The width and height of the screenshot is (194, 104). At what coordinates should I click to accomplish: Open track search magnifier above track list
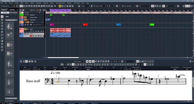pos(44,10)
